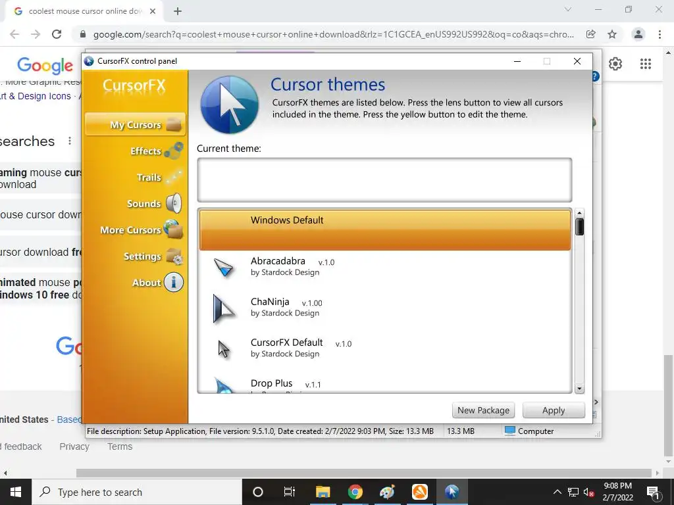The width and height of the screenshot is (674, 505).
Task: Open the More Cursors section
Action: pyautogui.click(x=141, y=229)
